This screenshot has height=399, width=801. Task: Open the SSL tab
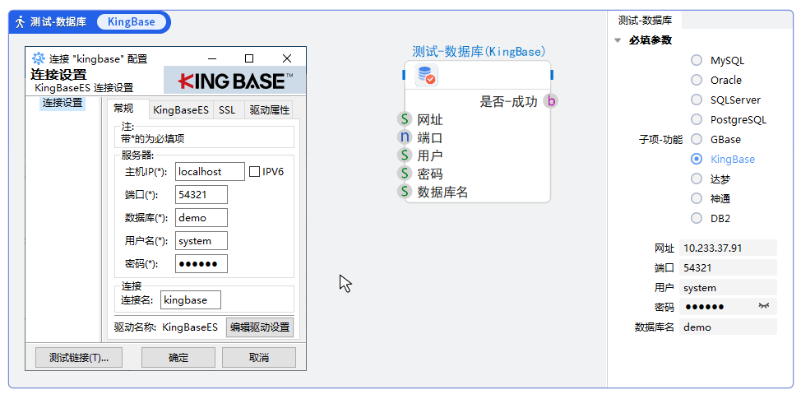227,110
